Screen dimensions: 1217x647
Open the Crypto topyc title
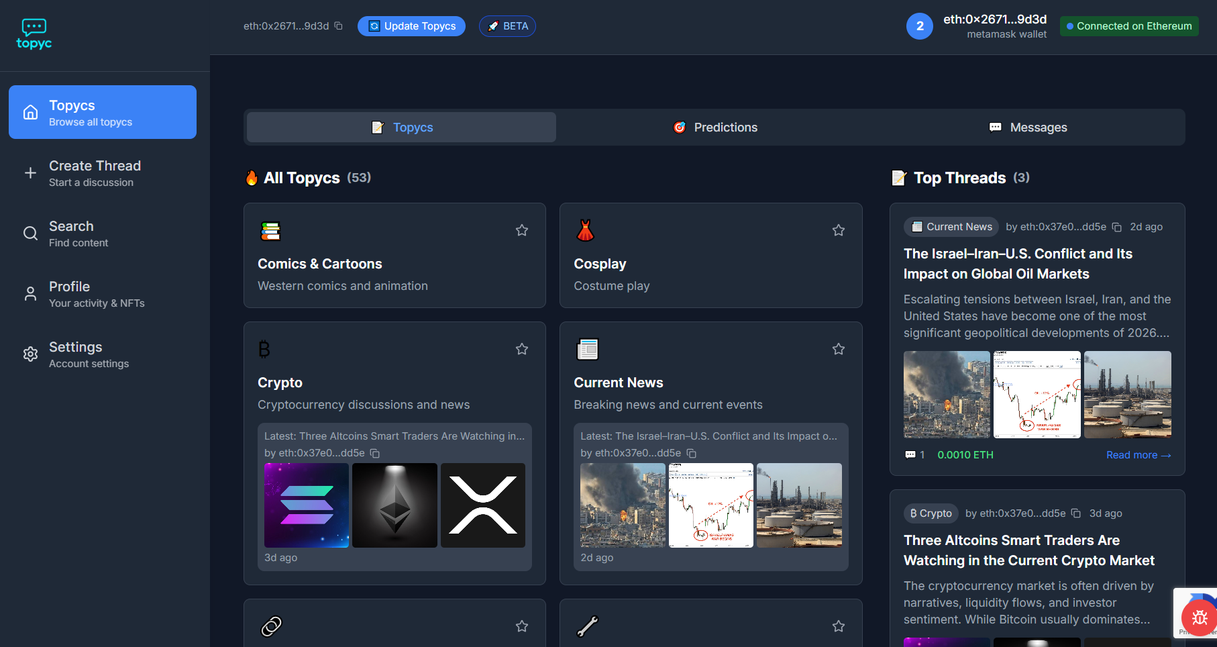(280, 383)
